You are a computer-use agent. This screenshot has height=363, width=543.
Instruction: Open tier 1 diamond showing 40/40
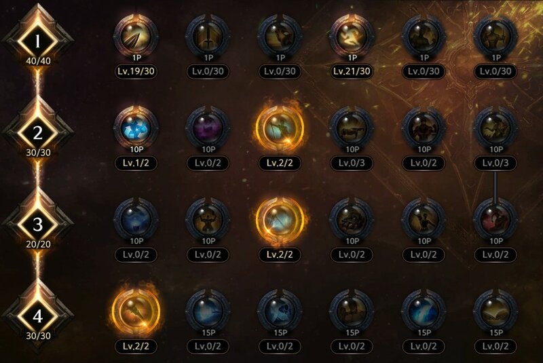click(38, 41)
